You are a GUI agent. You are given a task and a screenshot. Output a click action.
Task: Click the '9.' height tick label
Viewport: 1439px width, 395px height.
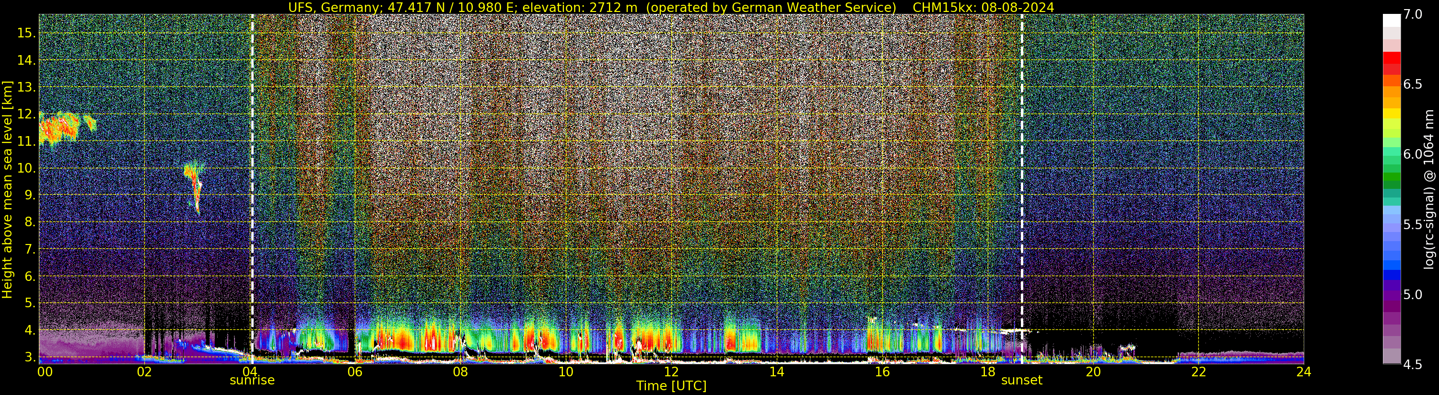[x=30, y=195]
